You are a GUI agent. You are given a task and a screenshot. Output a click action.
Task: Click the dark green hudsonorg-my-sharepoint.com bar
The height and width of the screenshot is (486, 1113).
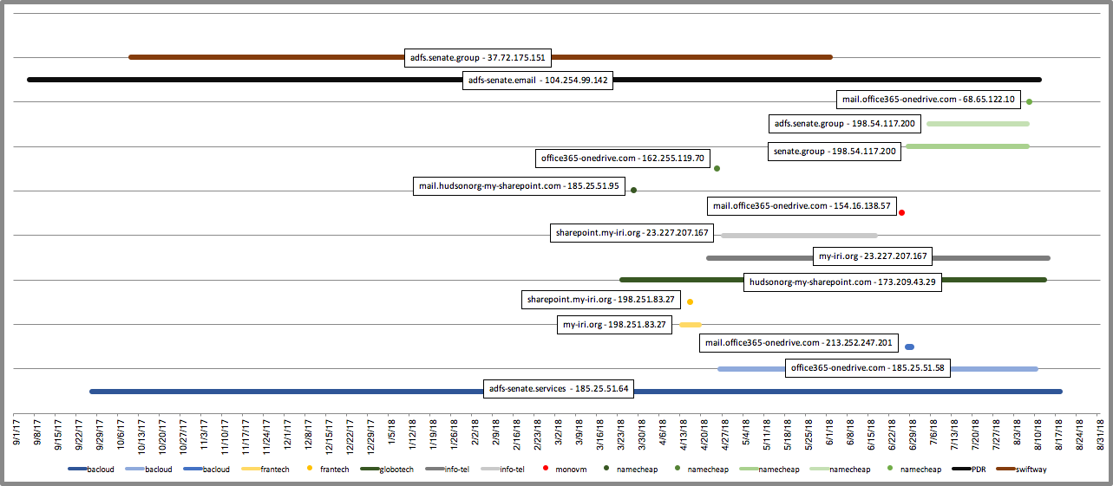pos(833,280)
